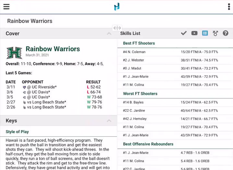Click the UC Davis logo in 3/6 row
This screenshot has width=233, height=170.
pyautogui.click(x=25, y=92)
